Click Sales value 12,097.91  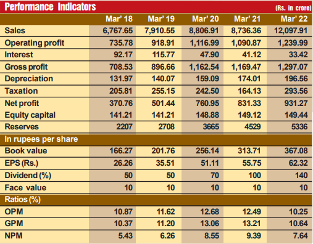(x=291, y=31)
